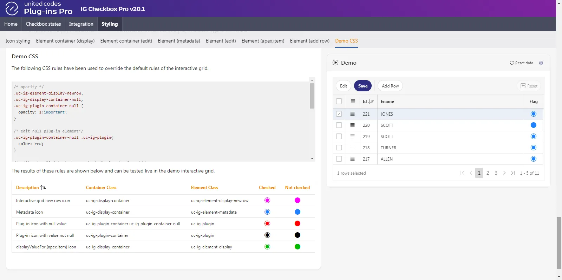Go to the next grid page arrow
The width and height of the screenshot is (562, 280).
pyautogui.click(x=504, y=173)
